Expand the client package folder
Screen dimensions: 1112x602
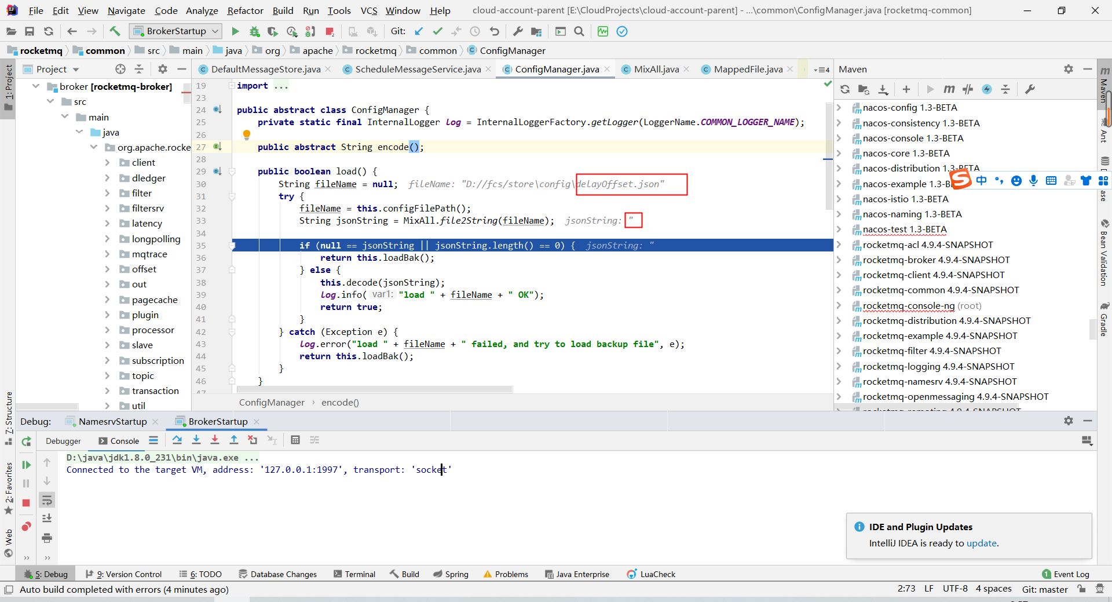click(x=107, y=163)
